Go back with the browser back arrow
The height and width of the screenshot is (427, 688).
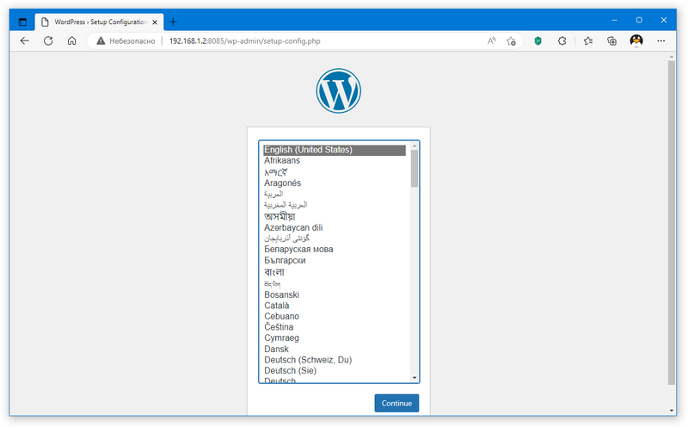click(x=25, y=40)
